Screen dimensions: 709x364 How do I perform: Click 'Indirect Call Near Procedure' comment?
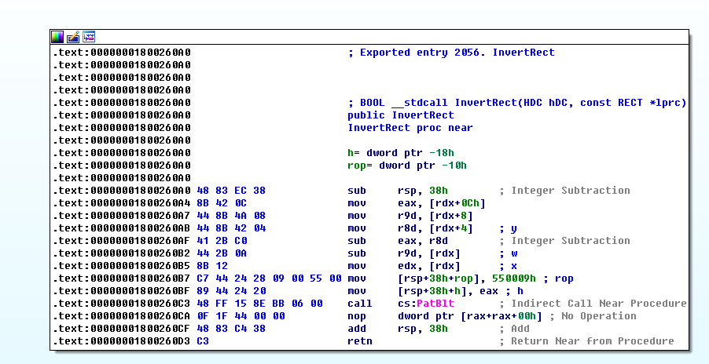(599, 304)
